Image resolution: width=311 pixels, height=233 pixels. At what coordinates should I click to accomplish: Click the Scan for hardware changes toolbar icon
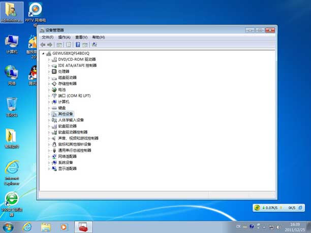point(95,45)
